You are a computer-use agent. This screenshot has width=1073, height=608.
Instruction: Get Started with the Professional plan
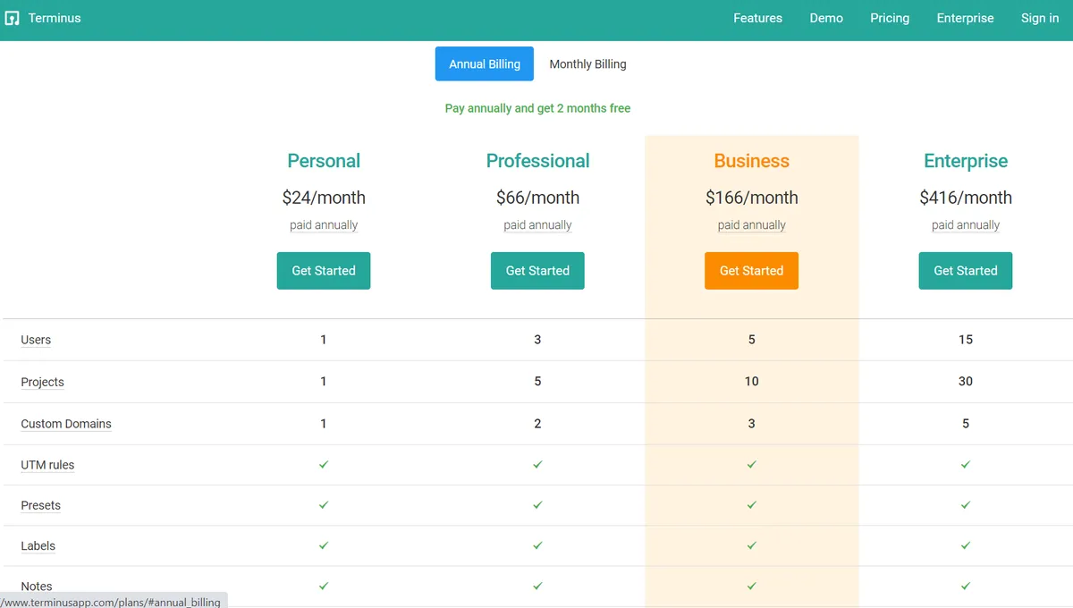(x=537, y=271)
